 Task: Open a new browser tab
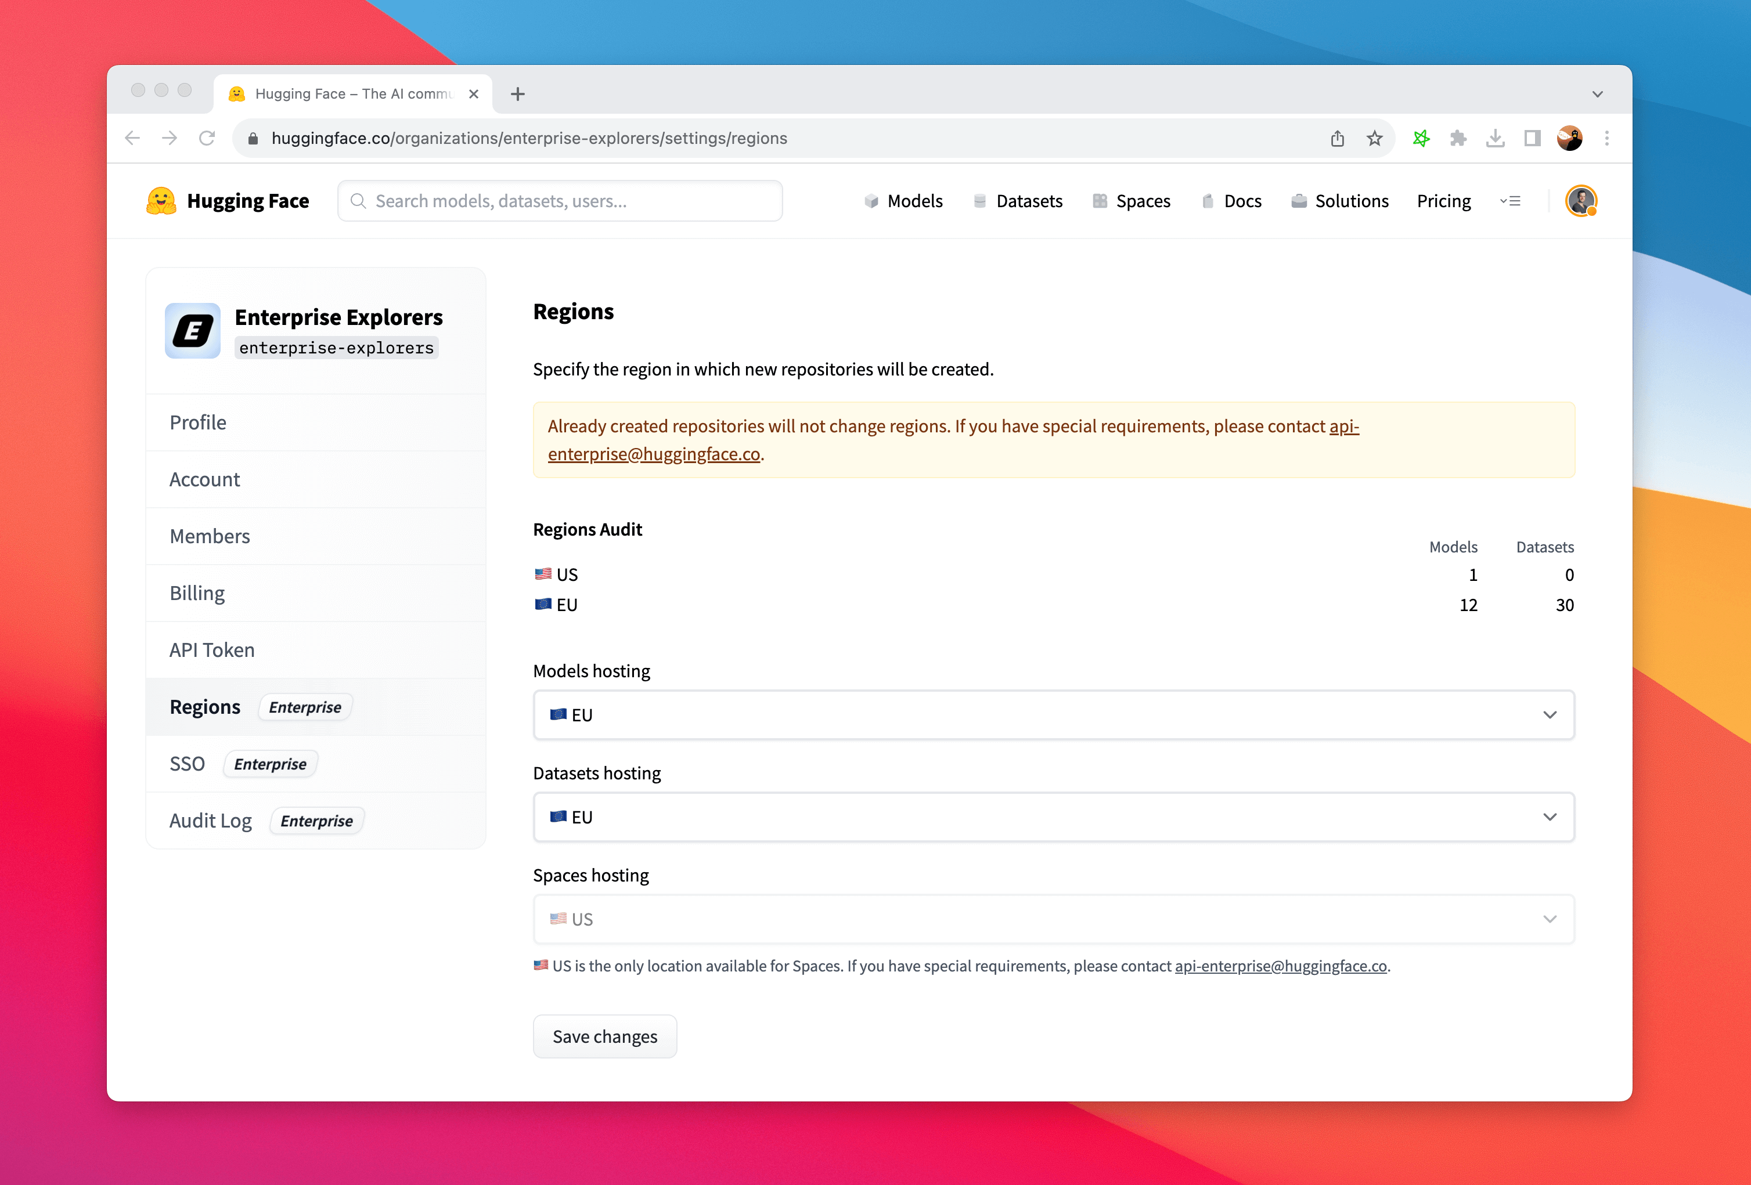pos(518,94)
